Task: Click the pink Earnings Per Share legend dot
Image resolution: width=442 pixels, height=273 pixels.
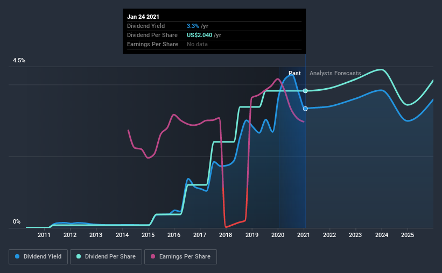Action: point(153,256)
